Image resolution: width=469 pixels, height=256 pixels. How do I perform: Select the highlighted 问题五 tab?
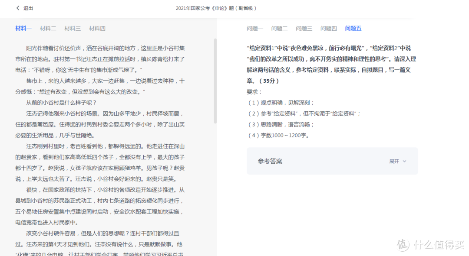pyautogui.click(x=353, y=28)
